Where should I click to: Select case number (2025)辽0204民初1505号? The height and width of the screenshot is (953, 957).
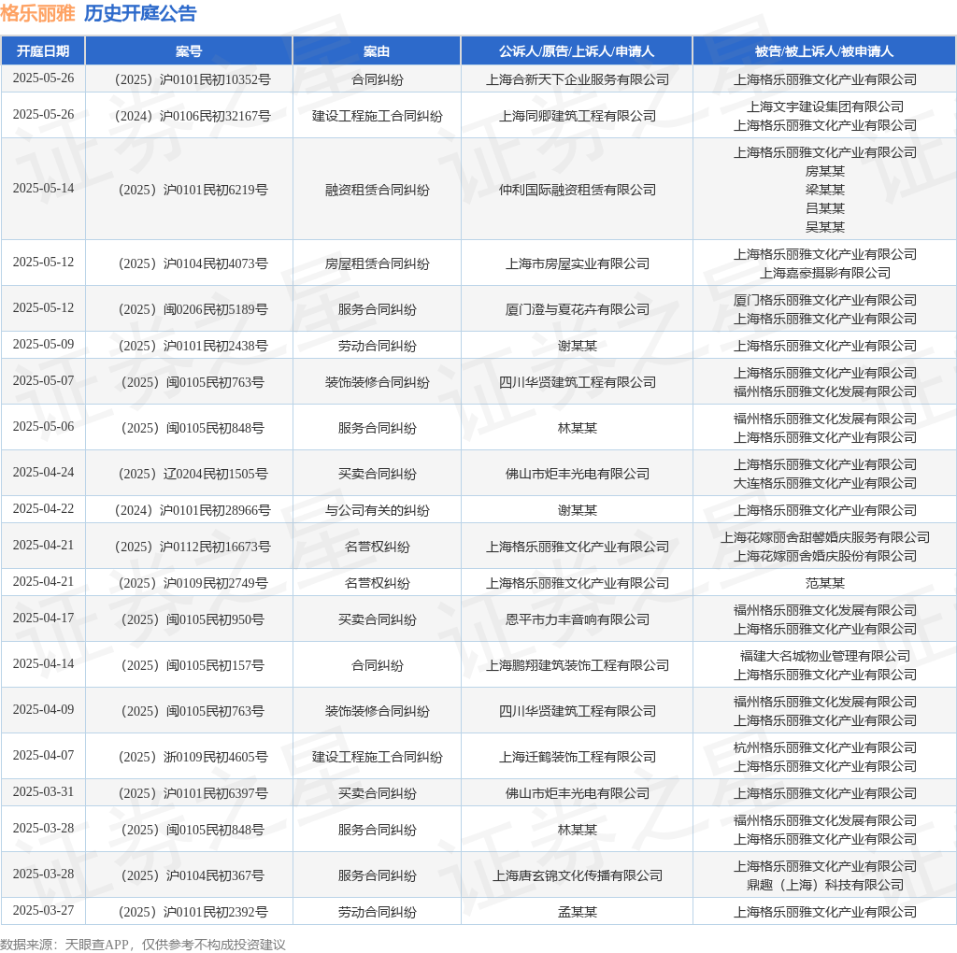click(193, 474)
